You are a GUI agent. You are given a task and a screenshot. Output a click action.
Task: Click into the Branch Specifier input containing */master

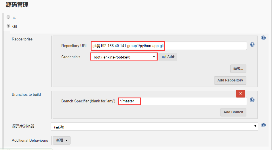[182, 101]
